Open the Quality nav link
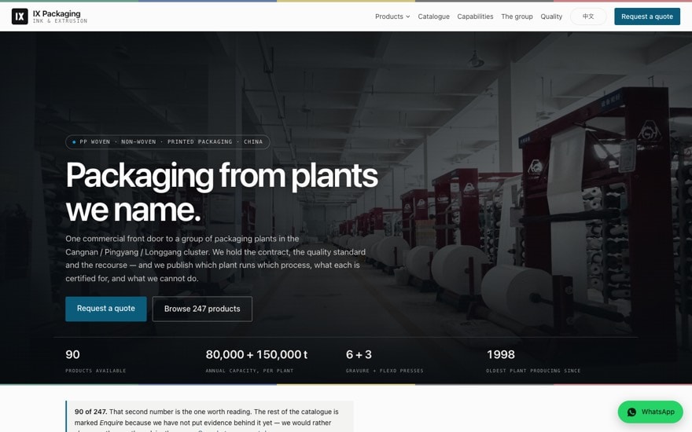Screen dimensions: 692x432 [x=551, y=16]
